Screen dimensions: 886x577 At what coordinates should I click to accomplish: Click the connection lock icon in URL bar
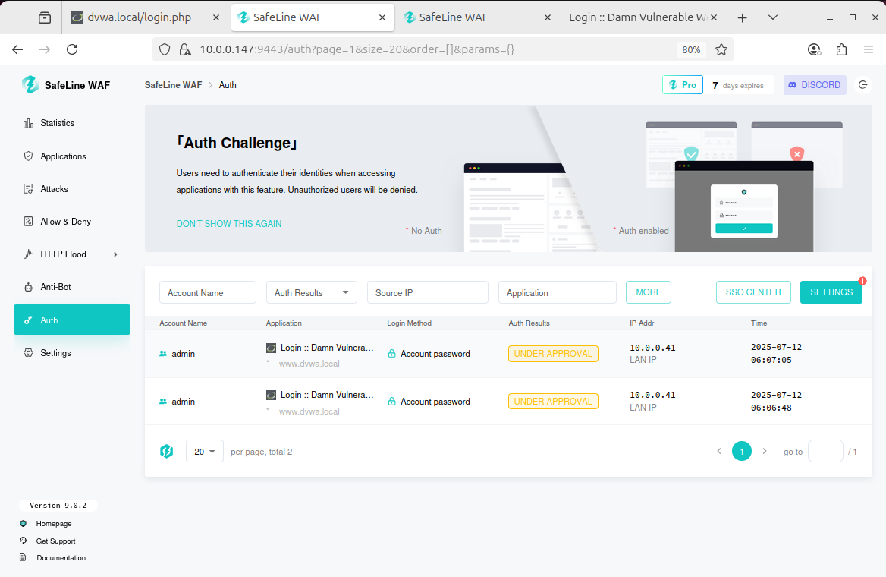coord(185,49)
